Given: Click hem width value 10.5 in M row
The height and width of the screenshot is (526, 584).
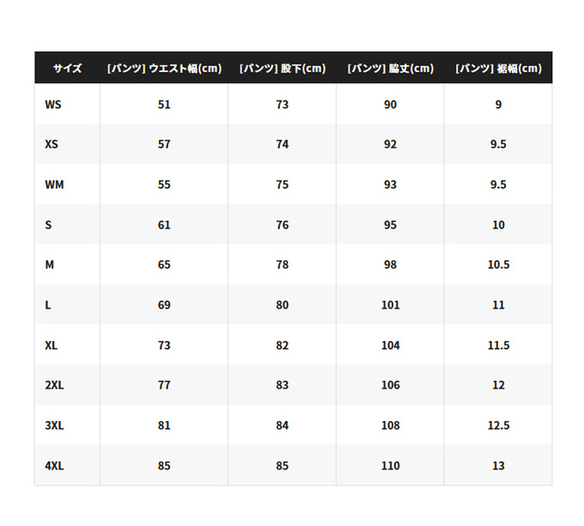Looking at the screenshot, I should tap(498, 265).
